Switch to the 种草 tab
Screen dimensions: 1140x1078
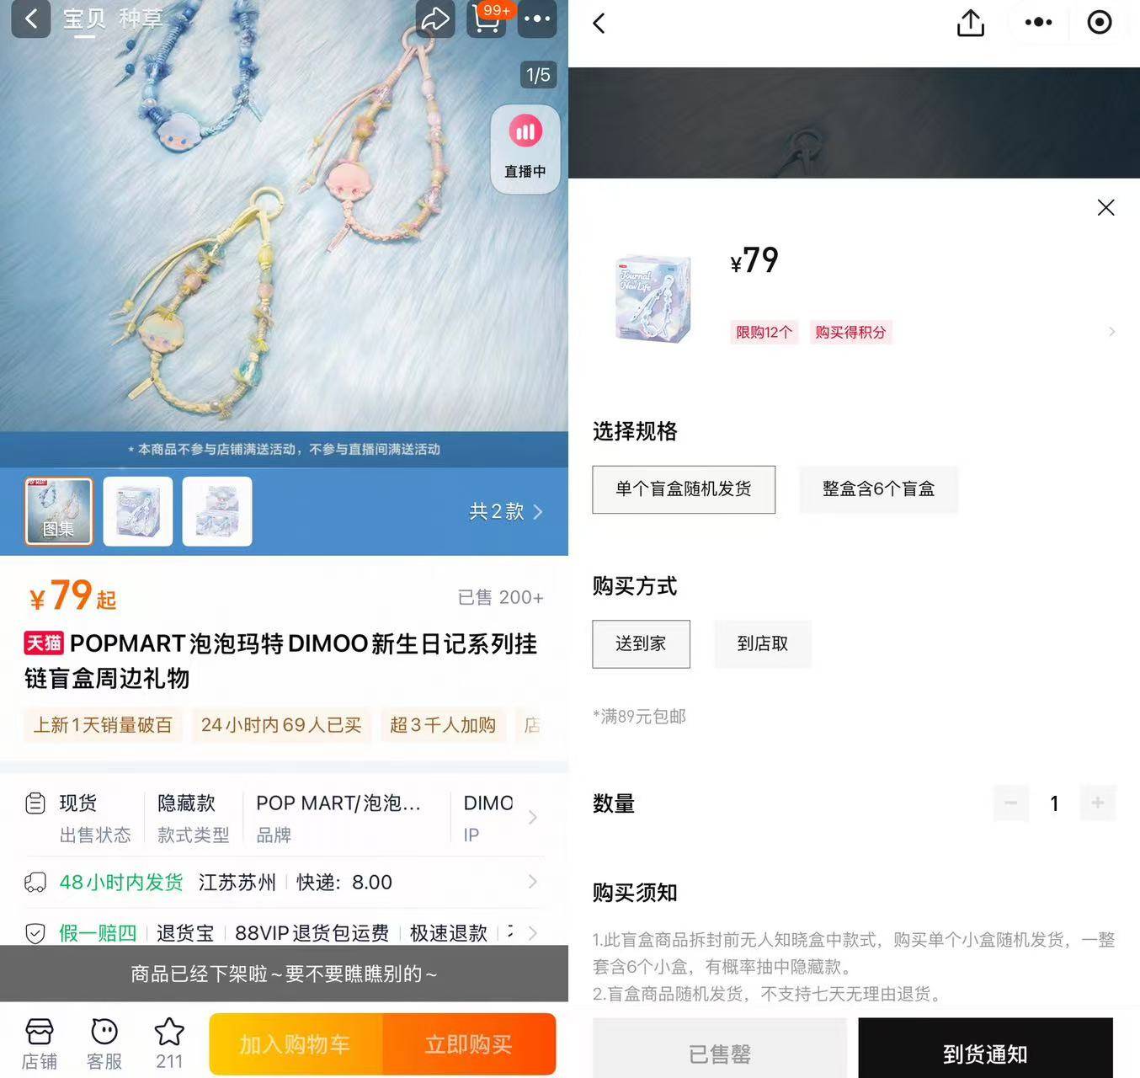pos(141,19)
